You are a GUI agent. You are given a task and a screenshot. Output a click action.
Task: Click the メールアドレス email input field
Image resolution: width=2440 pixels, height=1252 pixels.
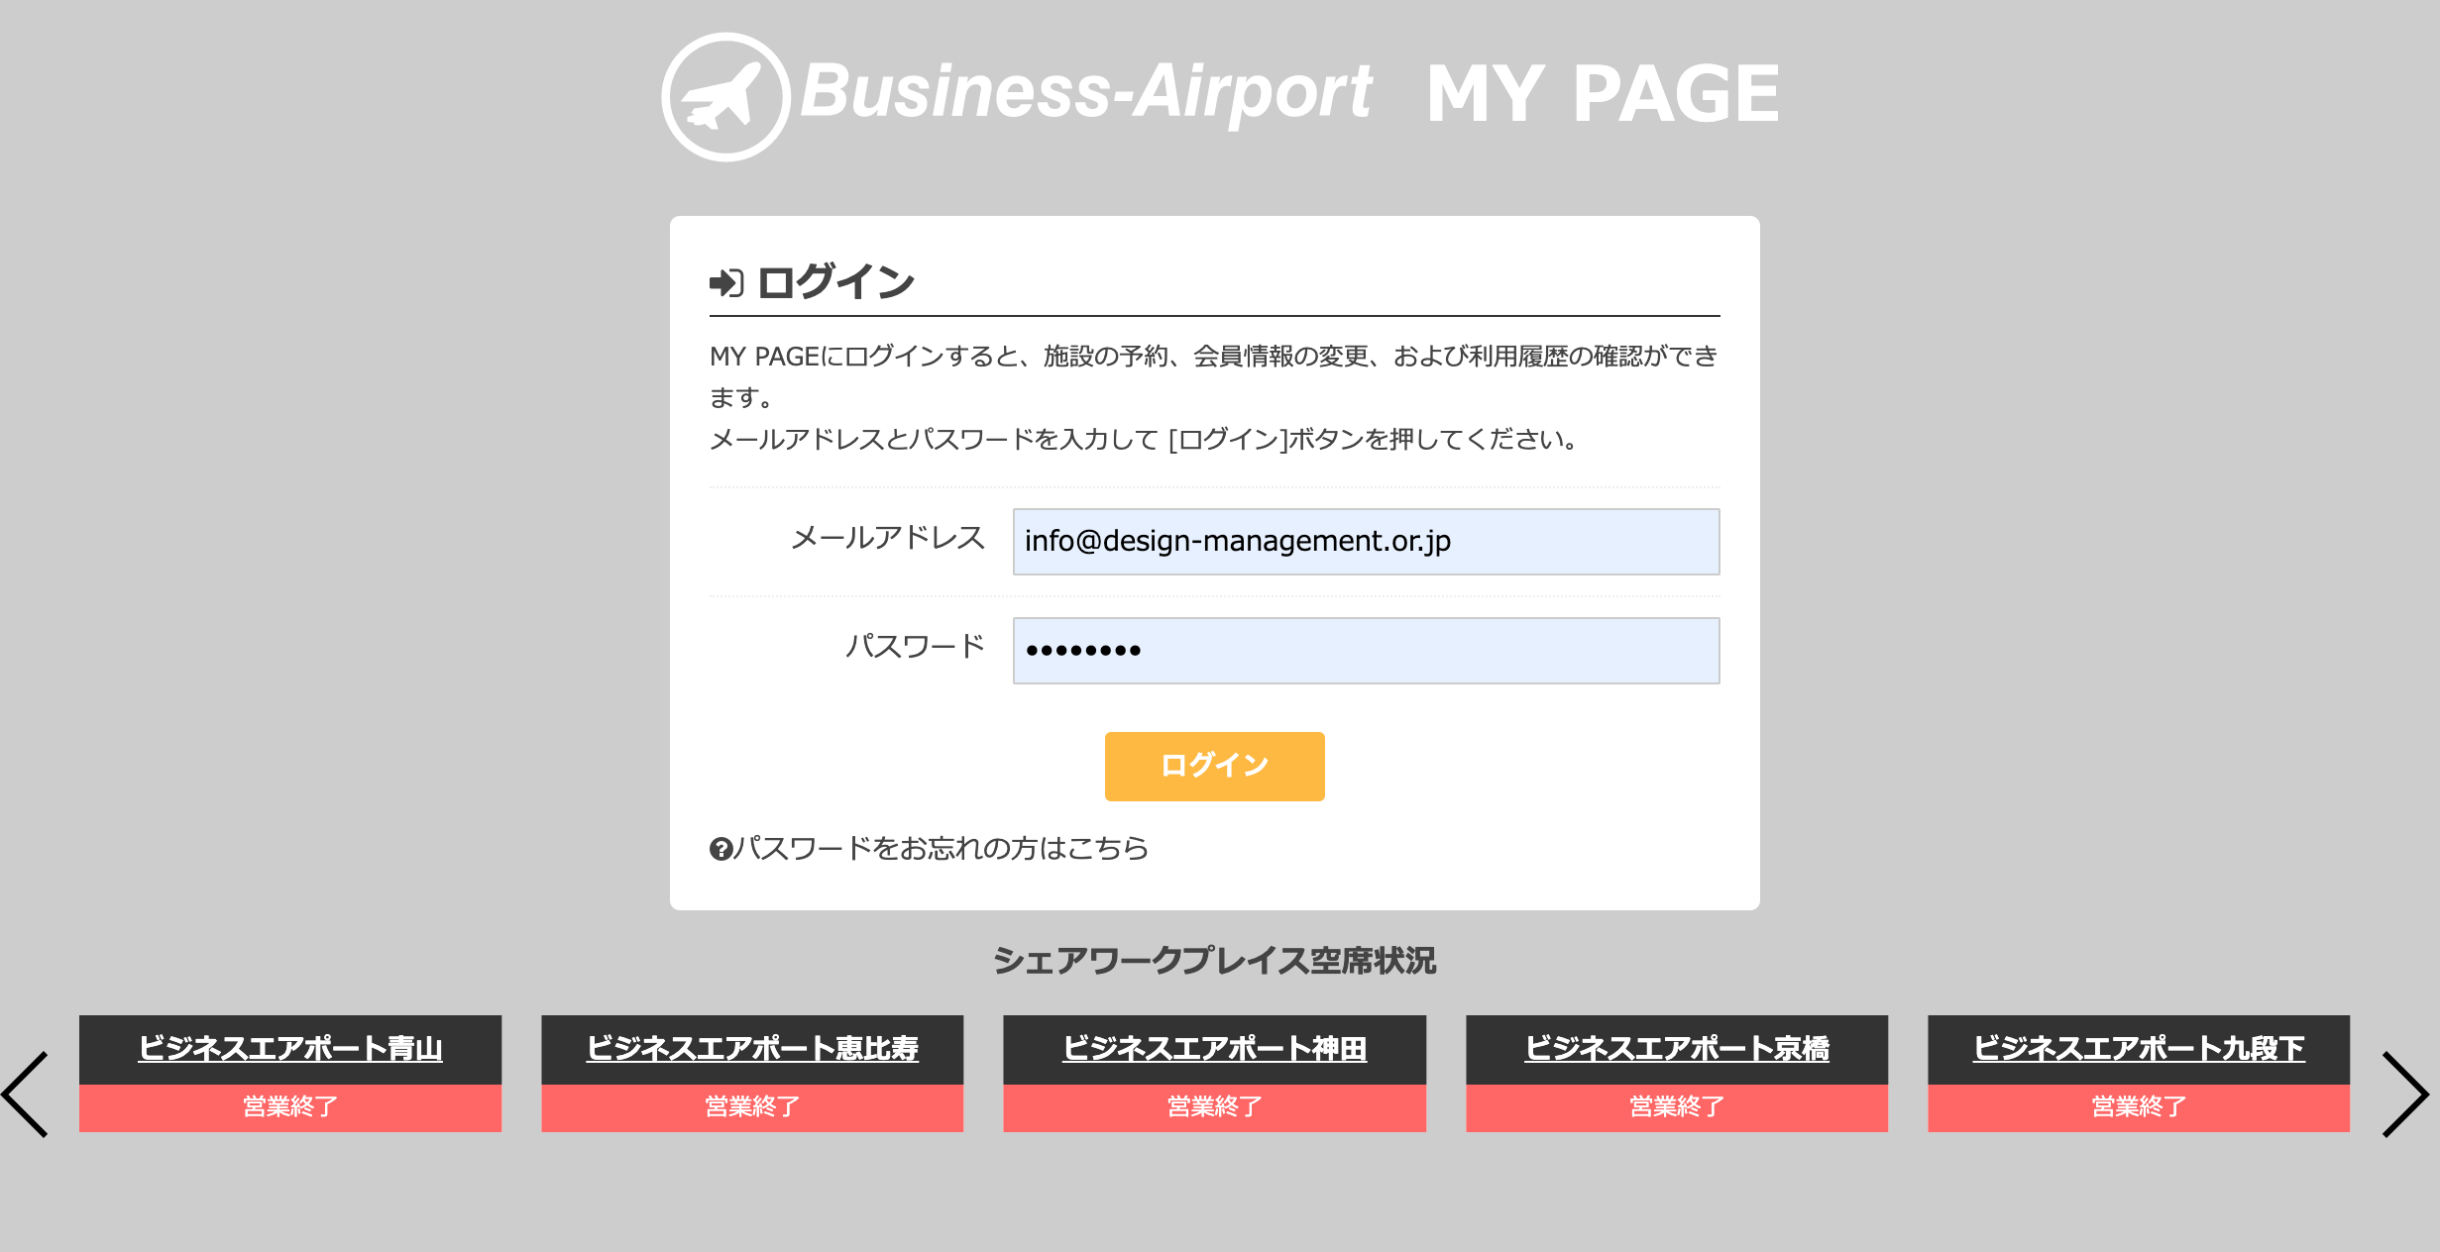pyautogui.click(x=1366, y=542)
